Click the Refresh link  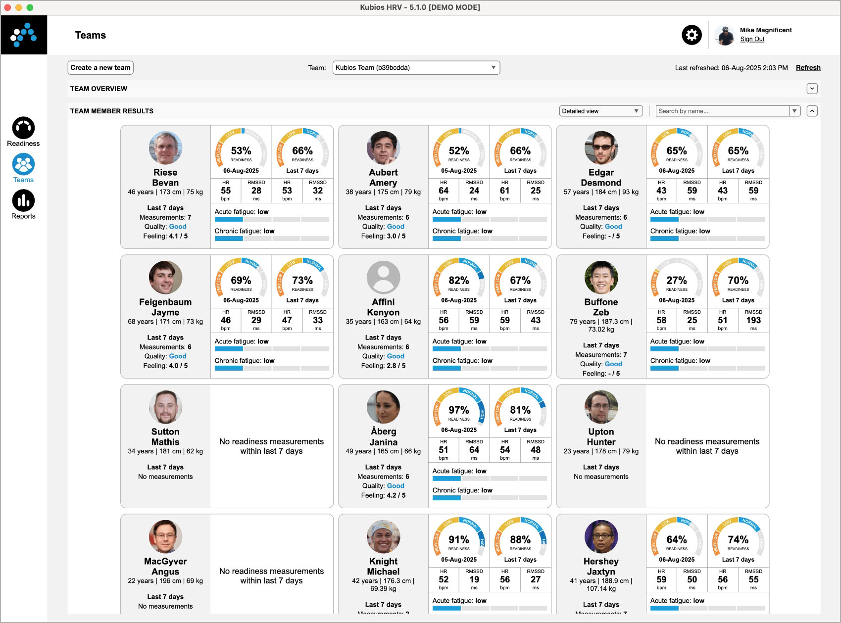pos(808,68)
